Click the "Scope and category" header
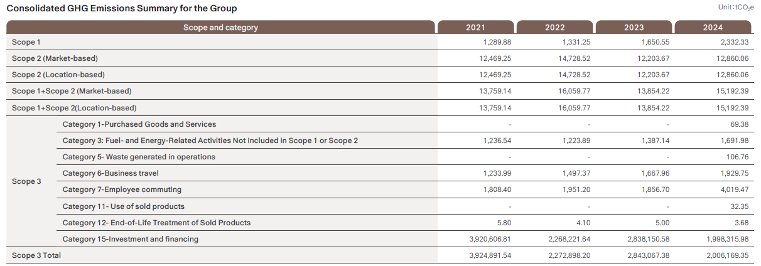 point(220,28)
